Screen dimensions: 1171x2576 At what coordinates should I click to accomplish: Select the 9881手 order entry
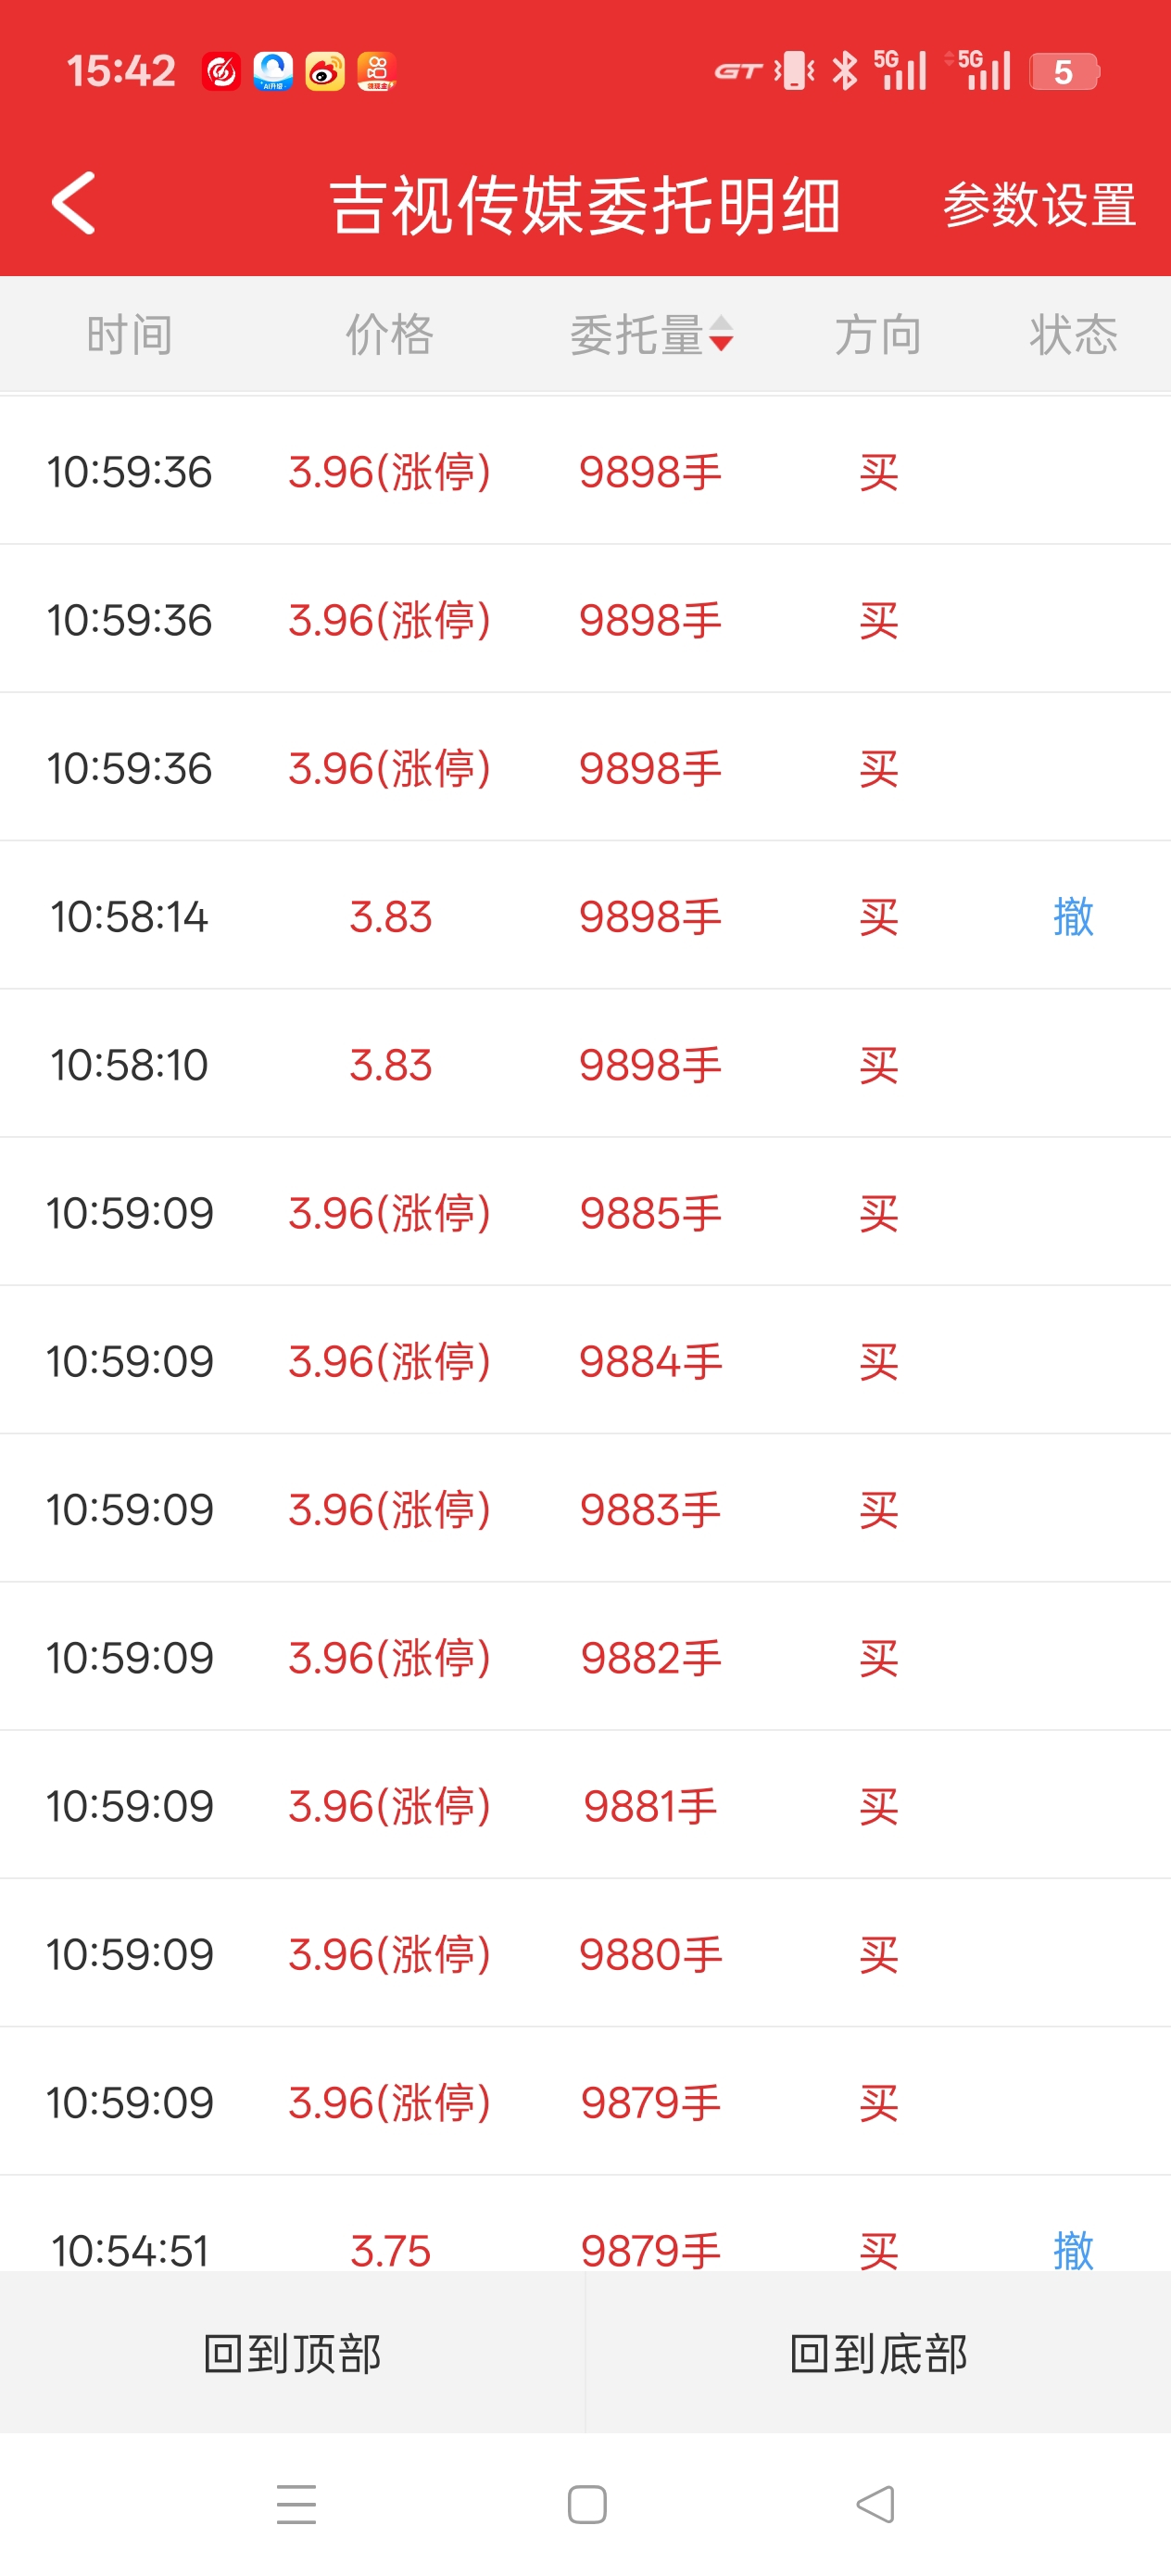pyautogui.click(x=650, y=1806)
